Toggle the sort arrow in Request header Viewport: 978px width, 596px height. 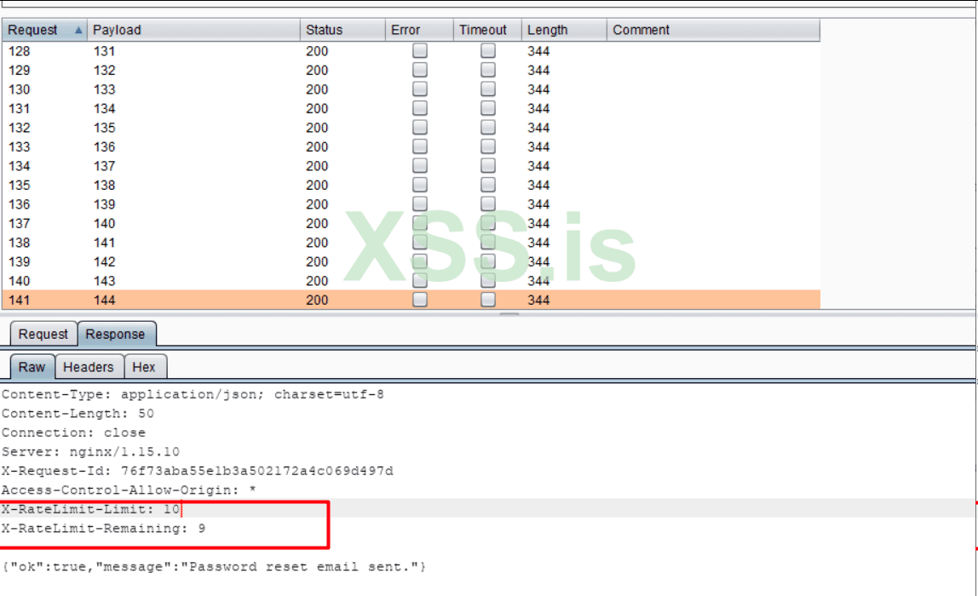78,30
